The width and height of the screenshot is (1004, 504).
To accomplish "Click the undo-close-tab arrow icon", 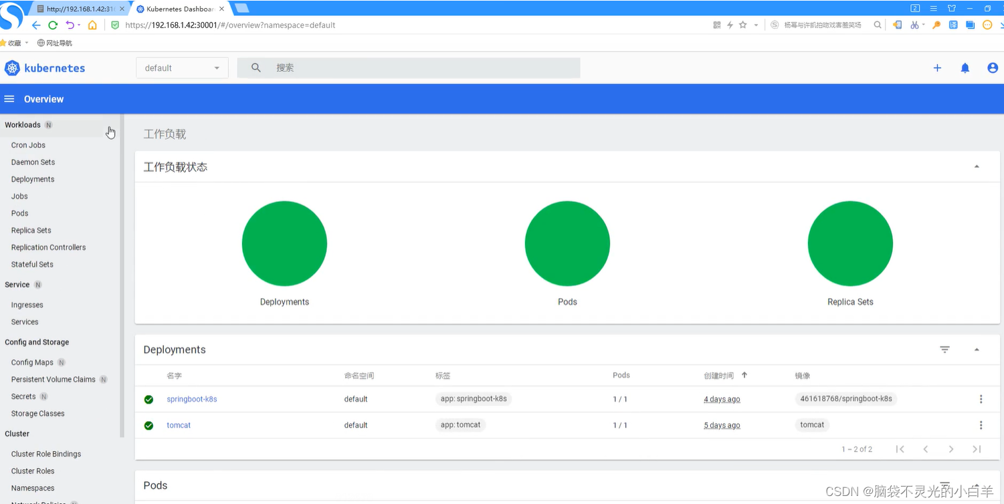I will (70, 25).
